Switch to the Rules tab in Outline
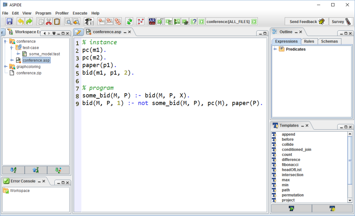The width and height of the screenshot is (355, 216). 309,42
